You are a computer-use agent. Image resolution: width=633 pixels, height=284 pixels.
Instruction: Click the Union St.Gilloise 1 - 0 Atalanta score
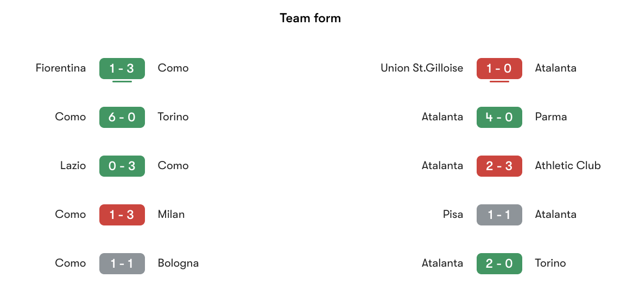499,68
